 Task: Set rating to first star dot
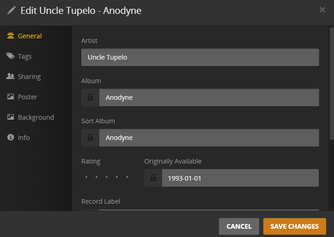(86, 177)
